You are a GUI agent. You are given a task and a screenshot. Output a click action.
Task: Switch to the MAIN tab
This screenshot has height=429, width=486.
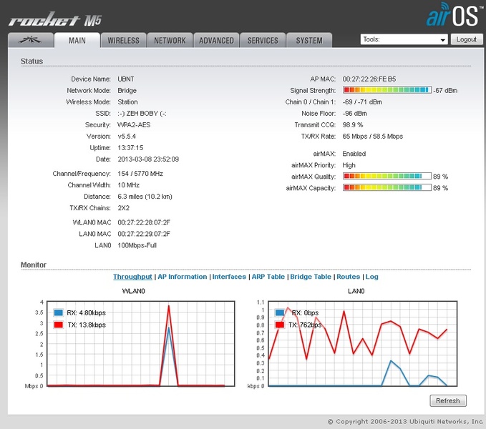[x=77, y=41]
